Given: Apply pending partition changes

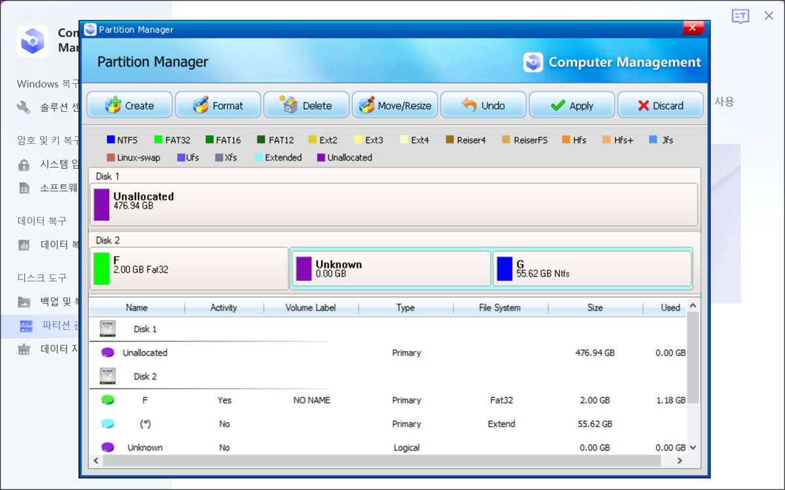Looking at the screenshot, I should 572,105.
